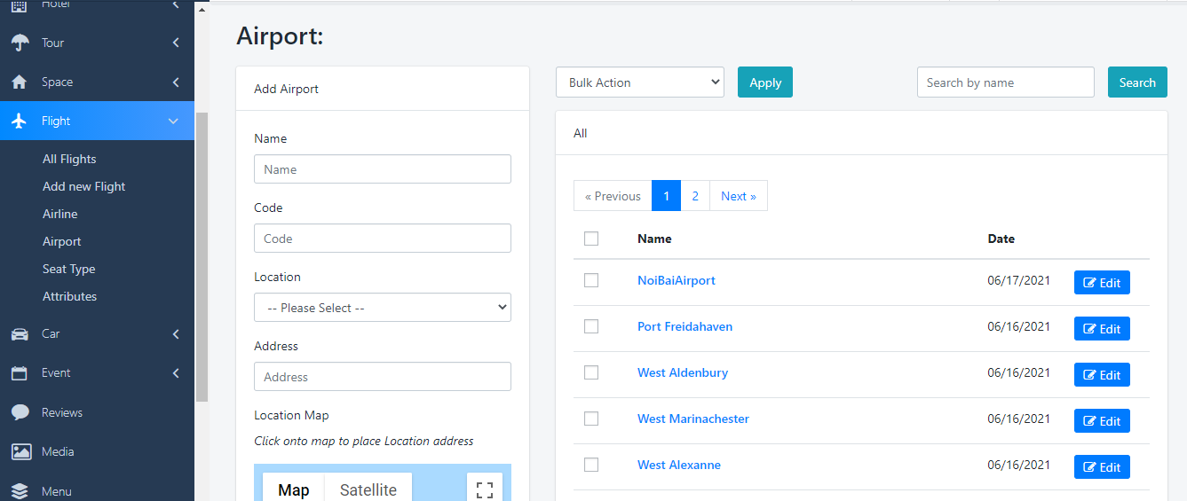This screenshot has height=501, width=1187.
Task: Expand the Car menu chevron
Action: coord(176,334)
